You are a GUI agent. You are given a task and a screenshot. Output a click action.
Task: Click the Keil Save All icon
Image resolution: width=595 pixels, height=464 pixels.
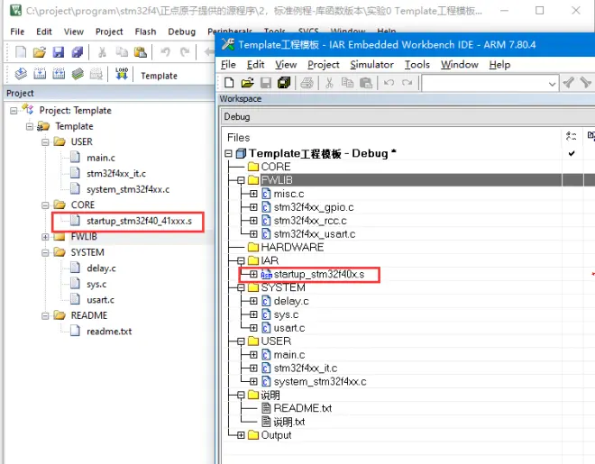[x=77, y=52]
